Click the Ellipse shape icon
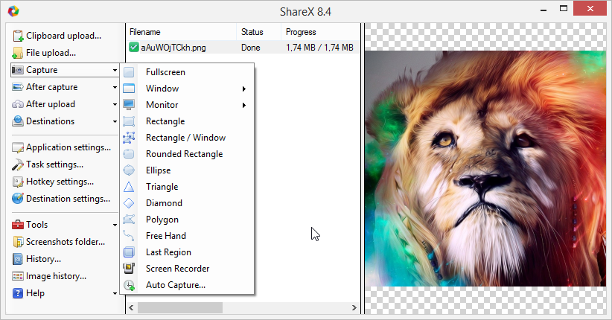The height and width of the screenshot is (320, 612). (x=129, y=170)
